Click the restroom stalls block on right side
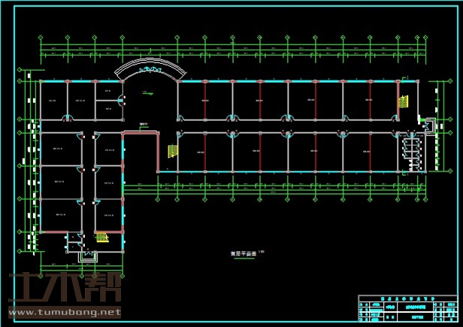Viewport: 463px width, 327px height. (x=413, y=153)
